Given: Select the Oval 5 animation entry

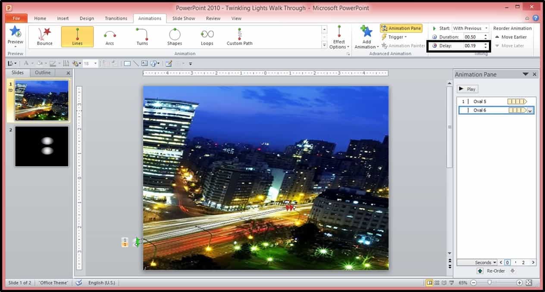Looking at the screenshot, I should click(x=496, y=102).
